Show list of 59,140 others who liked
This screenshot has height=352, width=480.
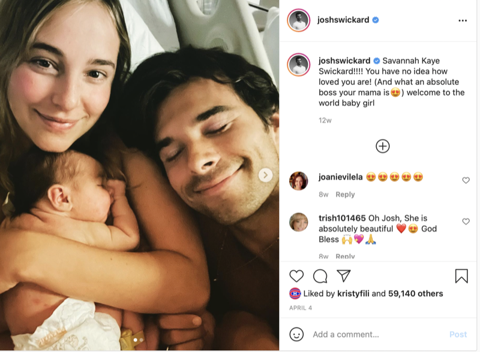point(415,294)
